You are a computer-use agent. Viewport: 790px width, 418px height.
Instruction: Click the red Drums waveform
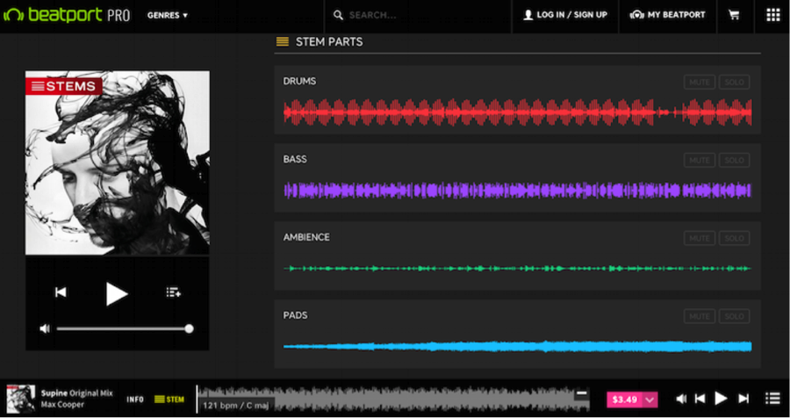pyautogui.click(x=517, y=112)
